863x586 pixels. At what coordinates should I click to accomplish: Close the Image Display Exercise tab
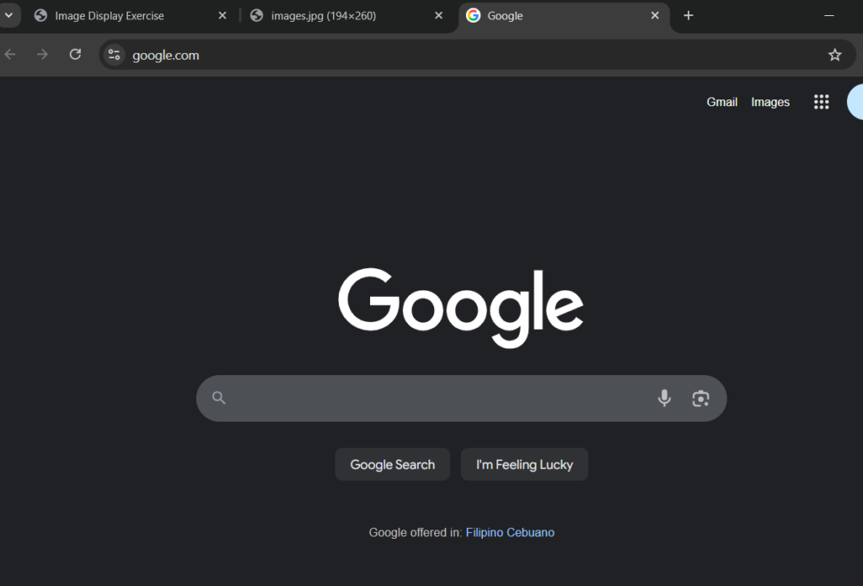[x=222, y=16]
